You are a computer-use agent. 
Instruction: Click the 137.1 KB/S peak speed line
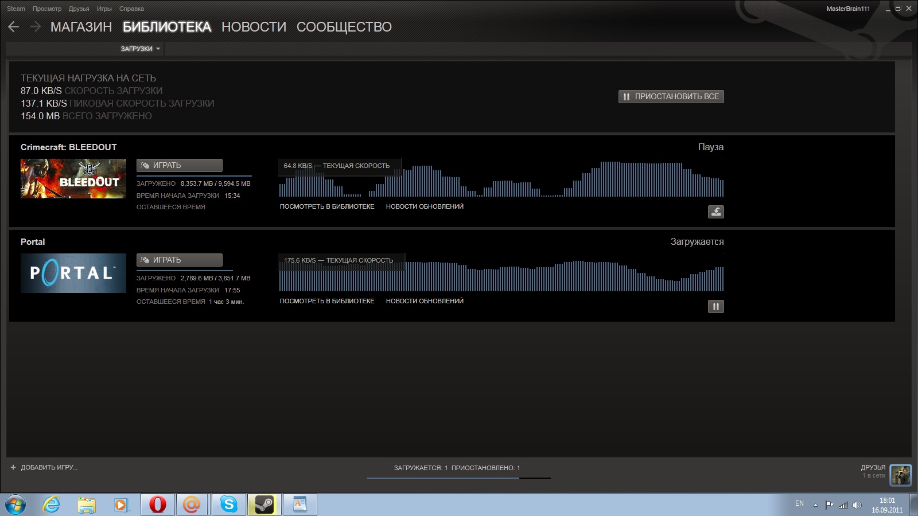[x=118, y=103]
